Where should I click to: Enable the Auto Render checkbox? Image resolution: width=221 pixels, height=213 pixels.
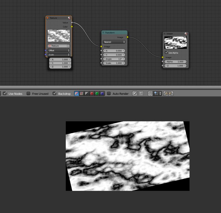pyautogui.click(x=109, y=93)
